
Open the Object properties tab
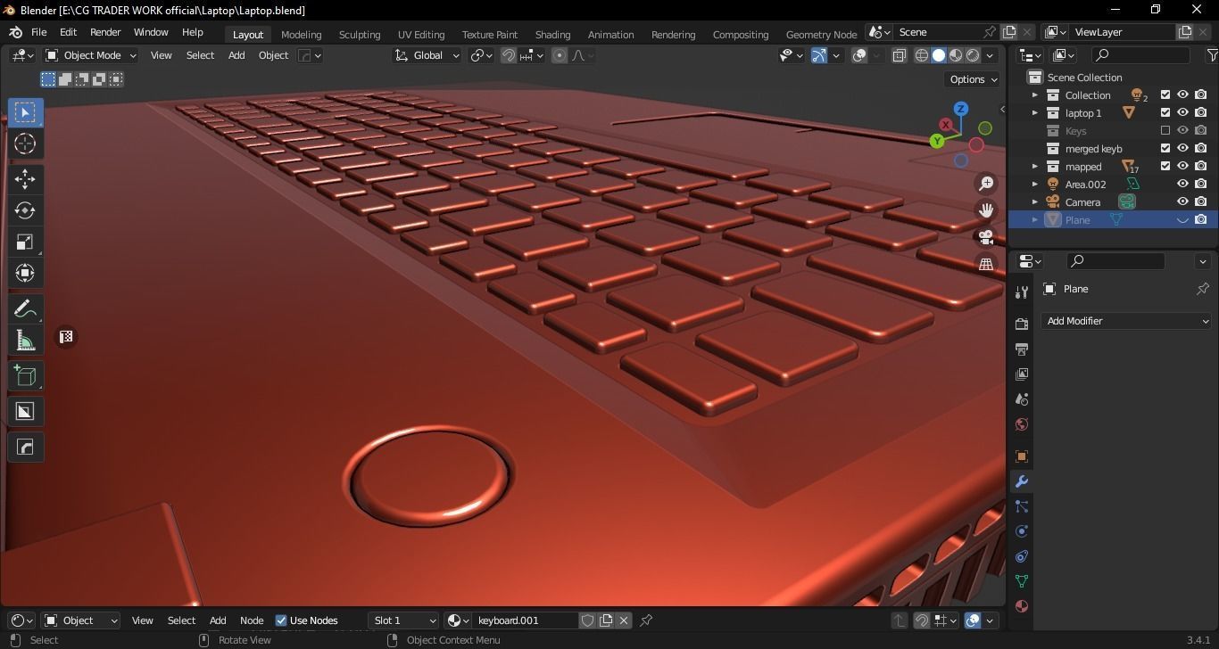(1022, 456)
